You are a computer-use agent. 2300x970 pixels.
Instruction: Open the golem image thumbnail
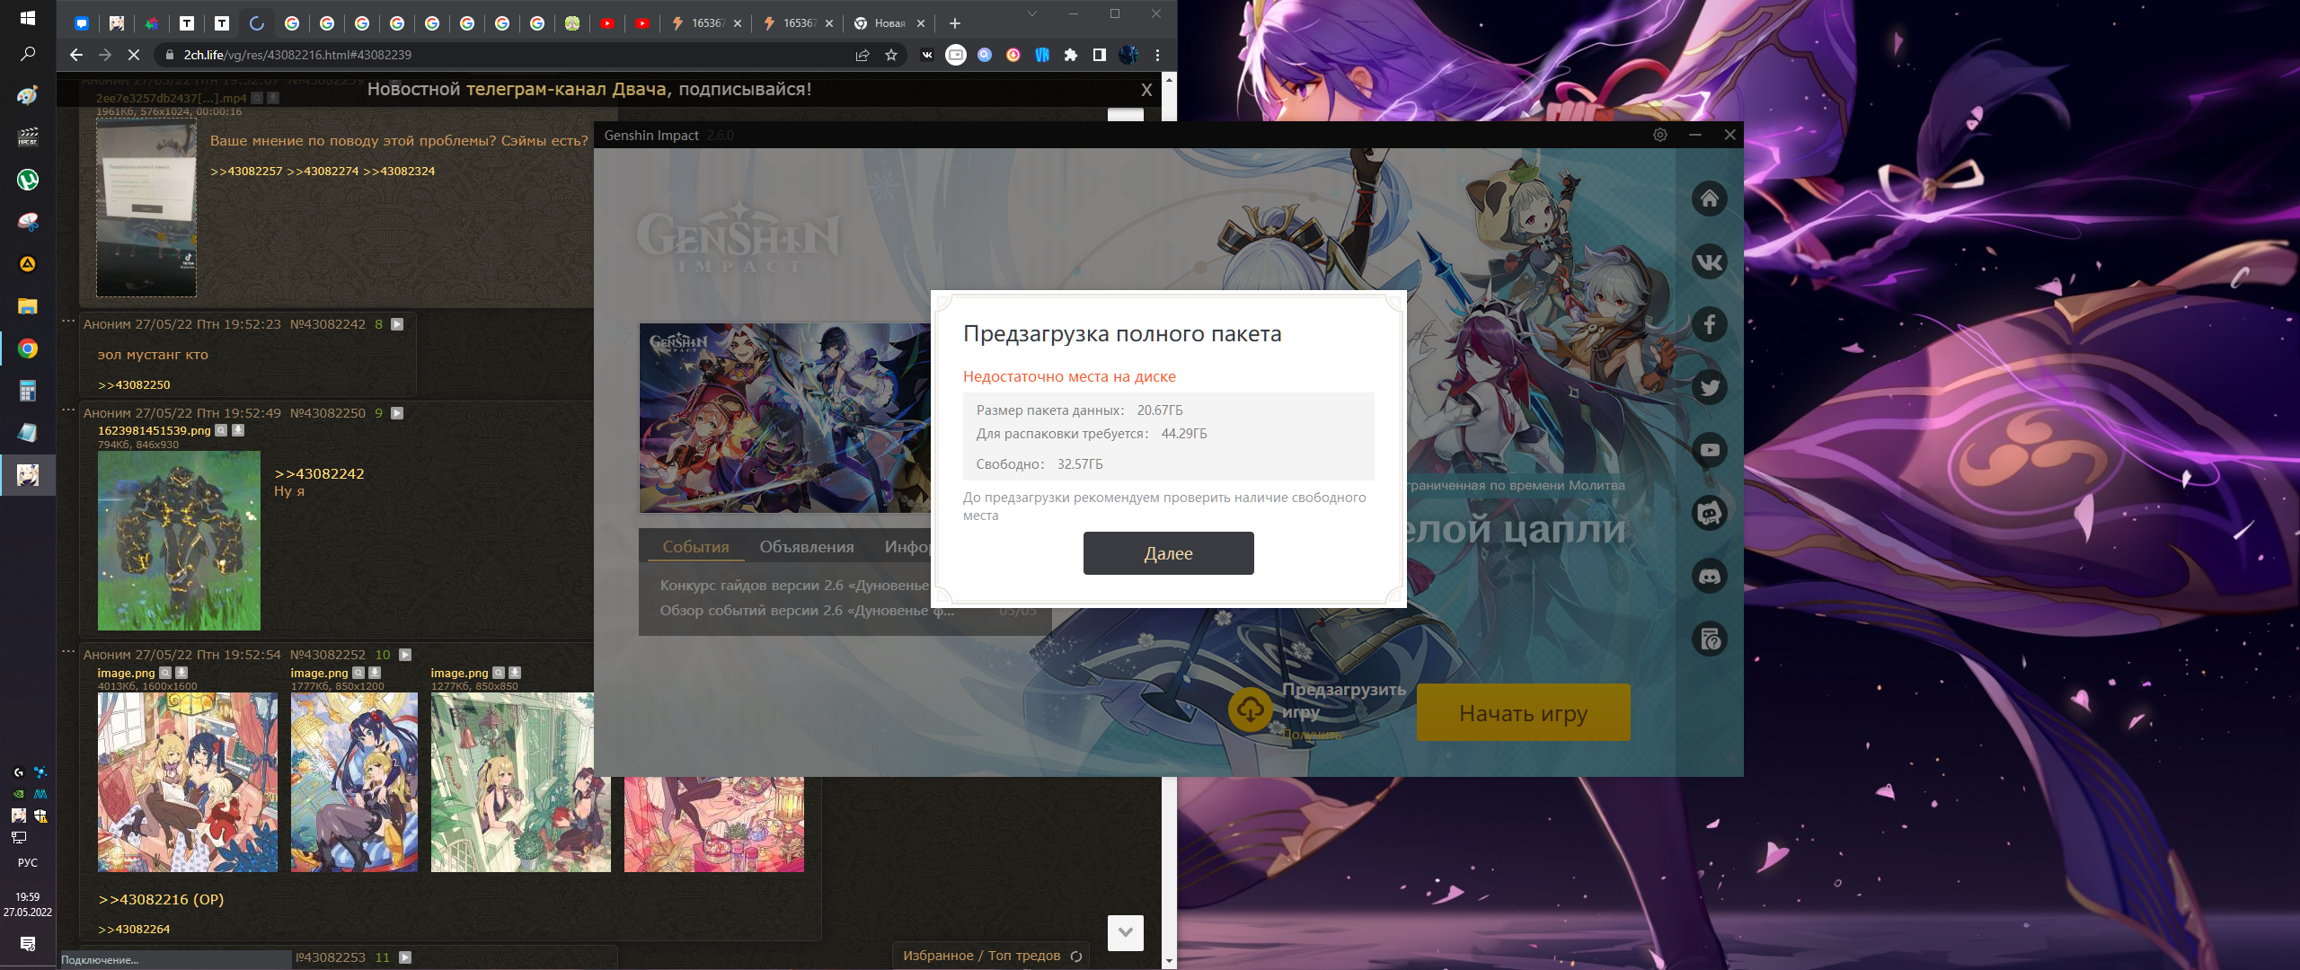click(179, 540)
